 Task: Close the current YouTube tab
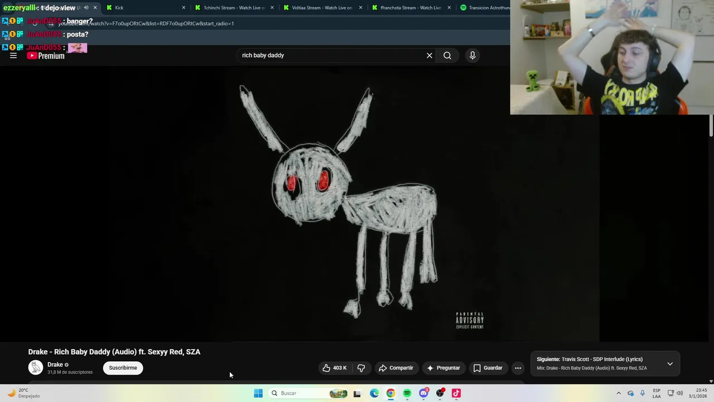coord(95,8)
